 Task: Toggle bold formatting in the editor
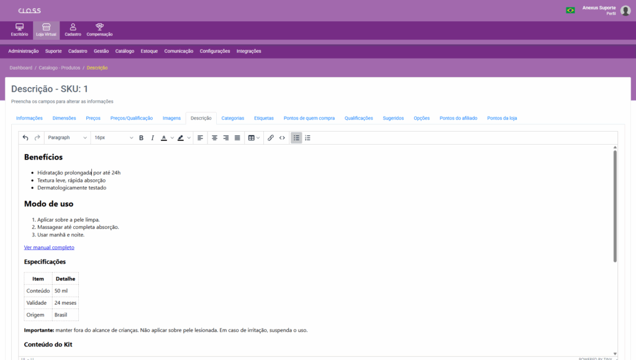pos(141,138)
